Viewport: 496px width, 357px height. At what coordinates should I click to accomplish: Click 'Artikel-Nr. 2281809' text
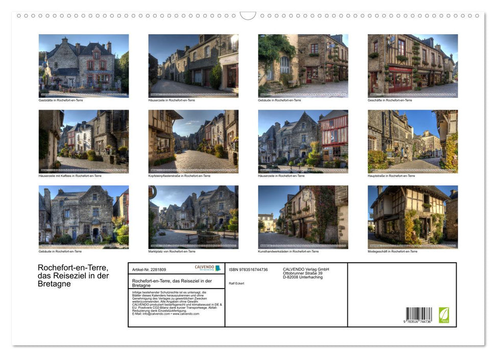pyautogui.click(x=149, y=269)
